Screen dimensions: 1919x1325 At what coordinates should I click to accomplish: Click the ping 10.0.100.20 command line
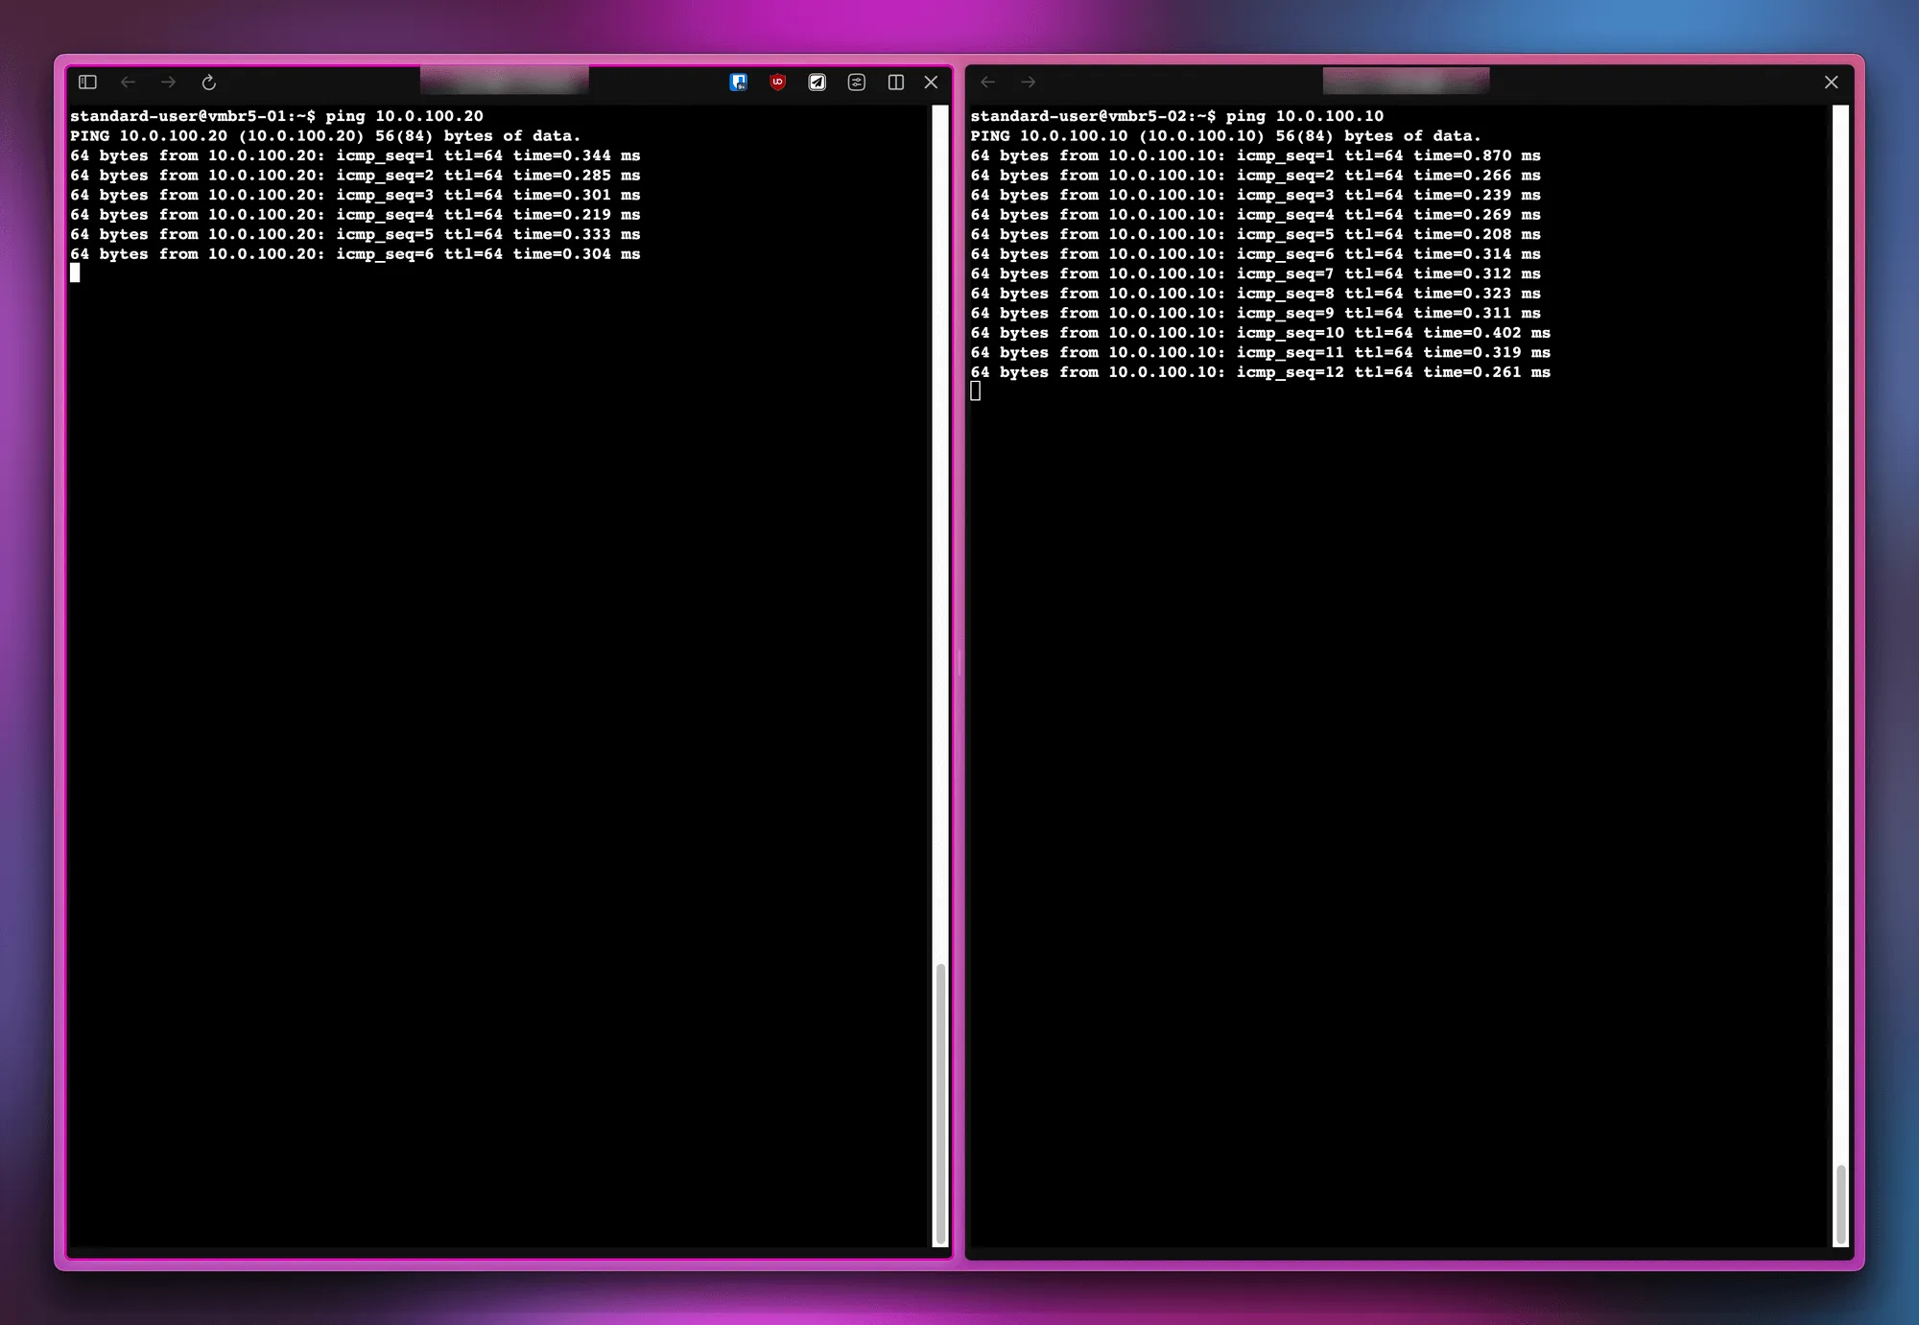(276, 115)
